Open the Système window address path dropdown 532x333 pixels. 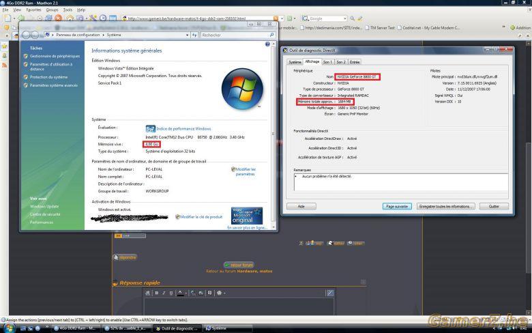click(x=187, y=35)
